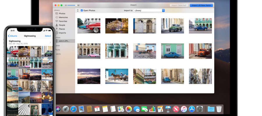Viewport: 262px width, 116px height.
Task: Open Notes icon in Dock
Action: click(105, 109)
